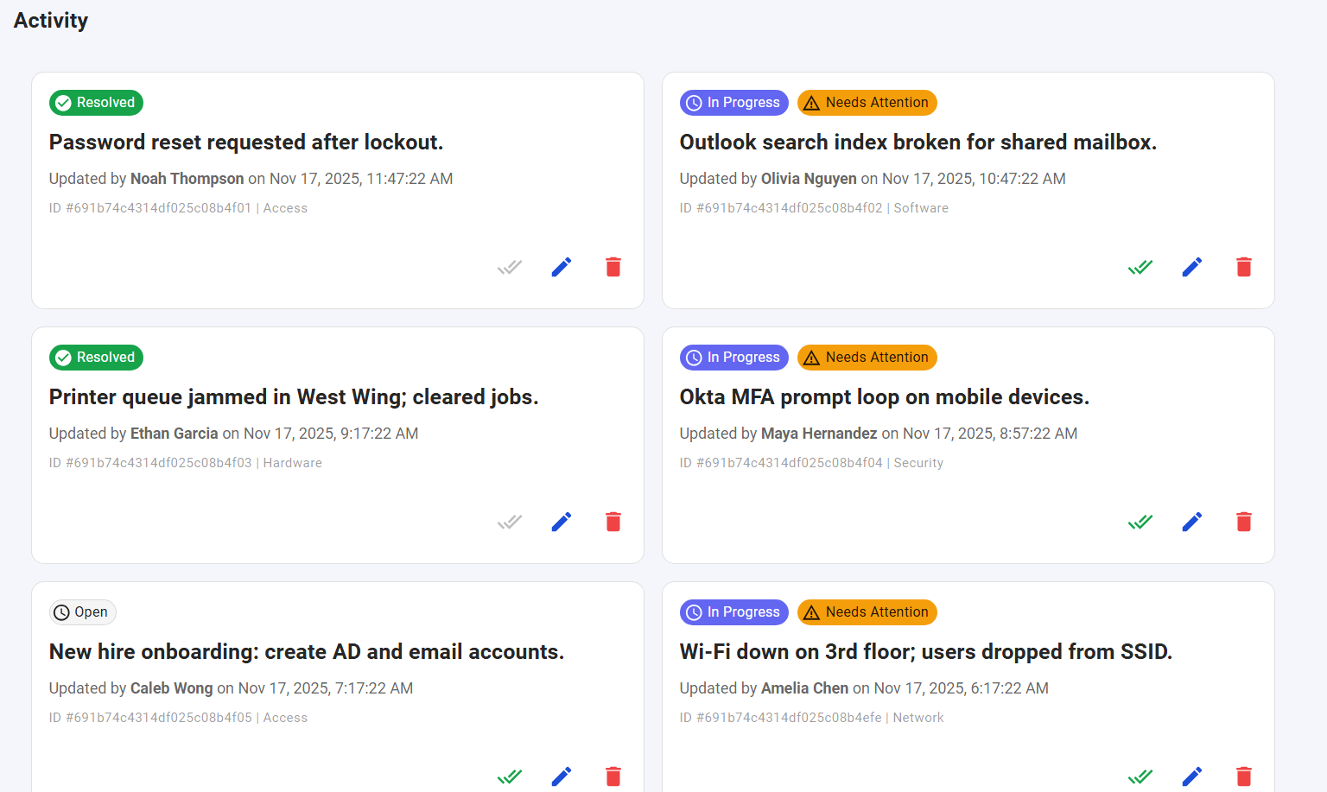Click the Open status badge on onboarding ticket
This screenshot has height=792, width=1327.
pos(82,611)
